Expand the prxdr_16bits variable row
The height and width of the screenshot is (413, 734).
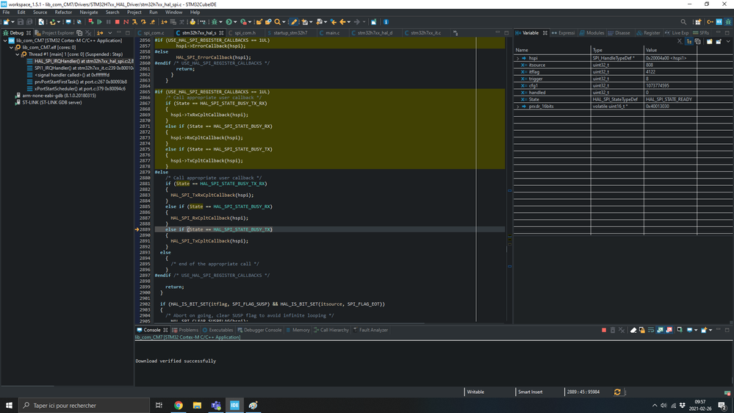(518, 107)
